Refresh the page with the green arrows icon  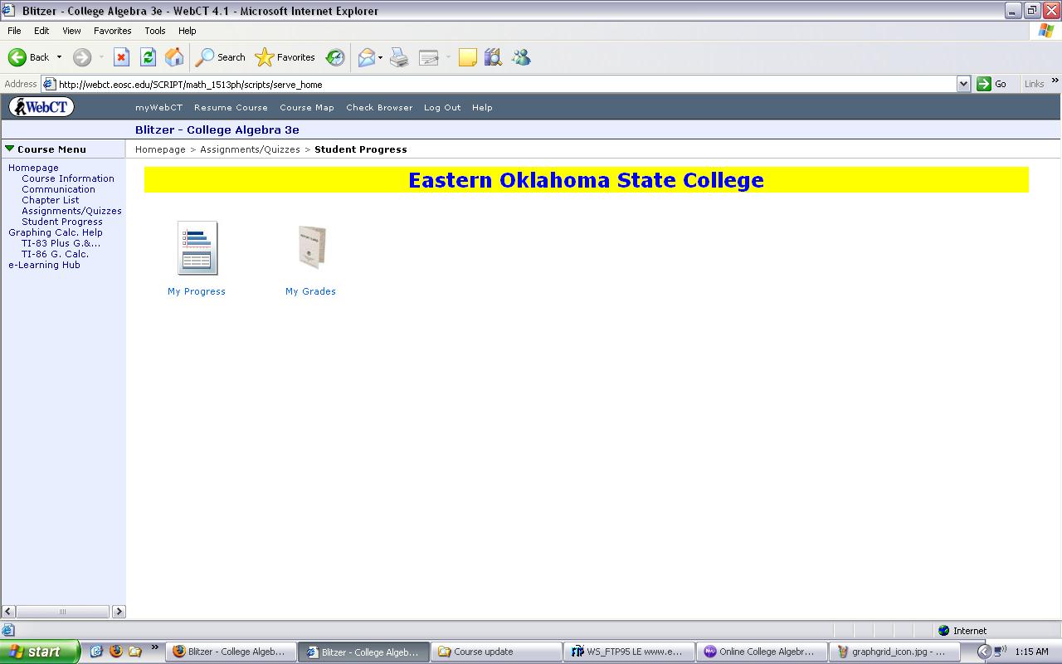pyautogui.click(x=148, y=57)
